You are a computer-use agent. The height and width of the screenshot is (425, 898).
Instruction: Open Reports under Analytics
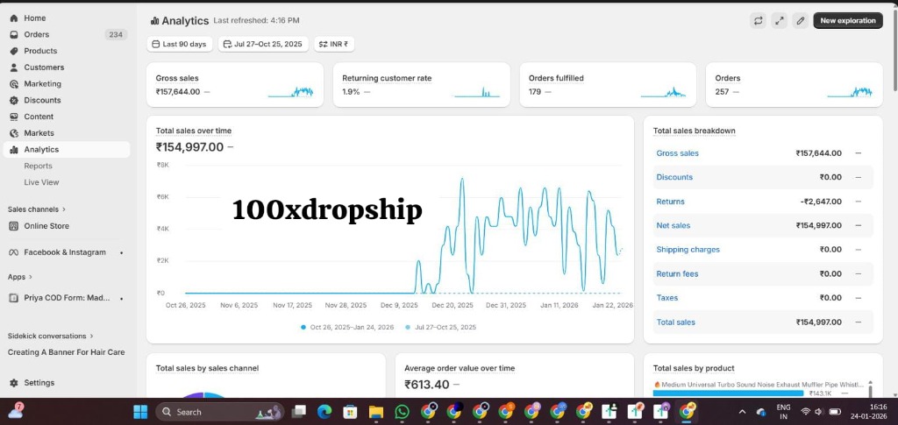click(x=38, y=166)
